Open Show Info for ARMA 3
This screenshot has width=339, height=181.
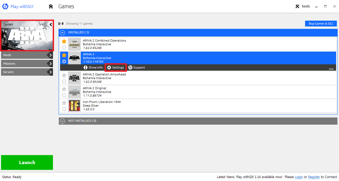[93, 68]
